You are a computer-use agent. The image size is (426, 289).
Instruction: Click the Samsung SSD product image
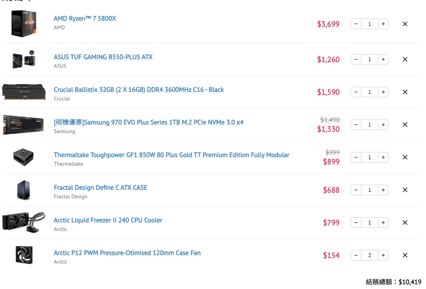pos(24,125)
